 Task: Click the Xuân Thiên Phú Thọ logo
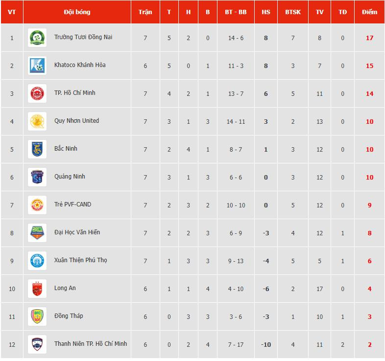click(37, 261)
